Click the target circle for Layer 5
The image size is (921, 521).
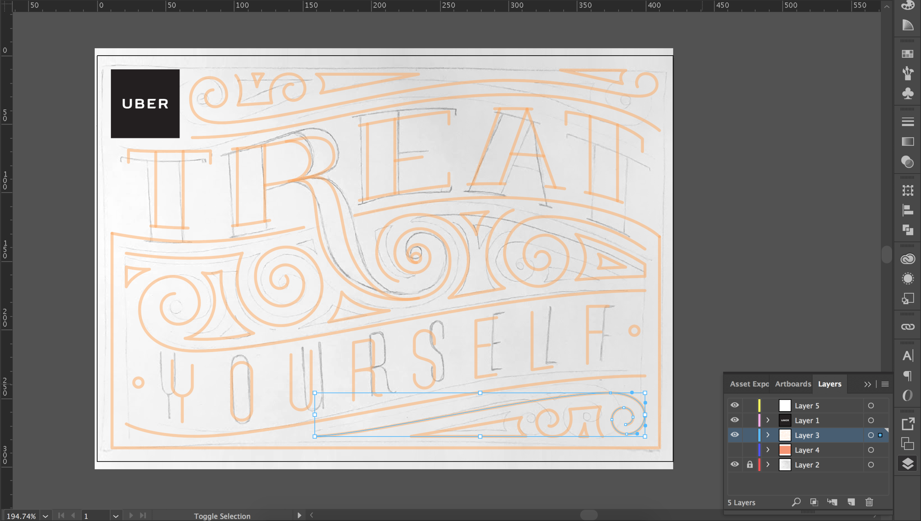(871, 406)
